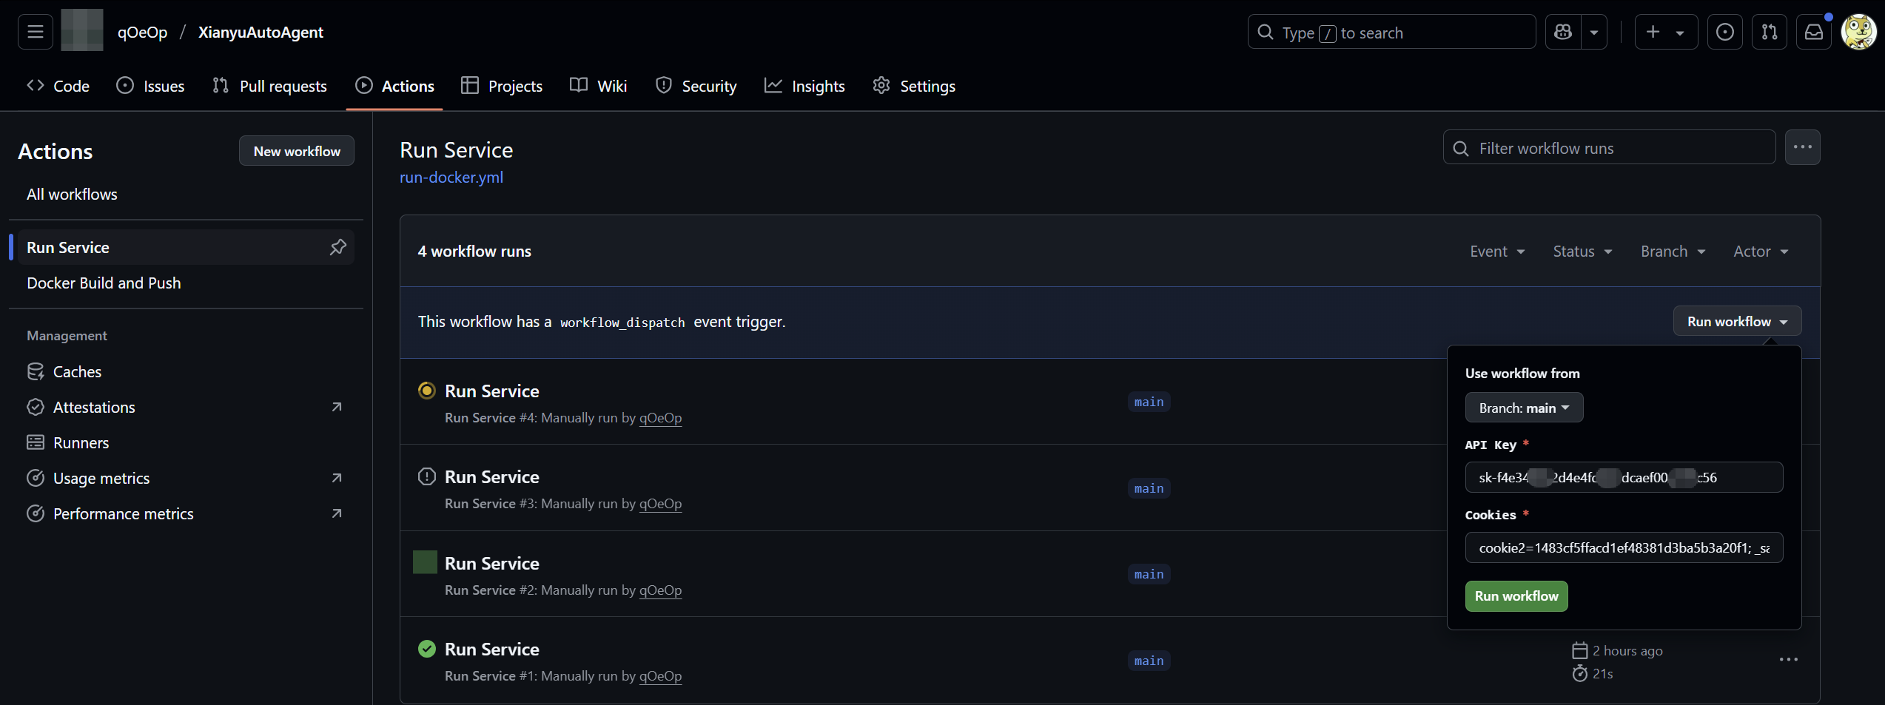Switch to the Code tab
The width and height of the screenshot is (1885, 705).
tap(58, 86)
